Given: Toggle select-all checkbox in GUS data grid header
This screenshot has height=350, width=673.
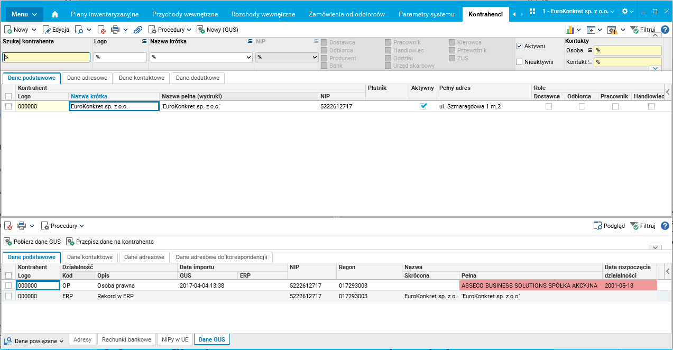Looking at the screenshot, I should click(x=8, y=275).
